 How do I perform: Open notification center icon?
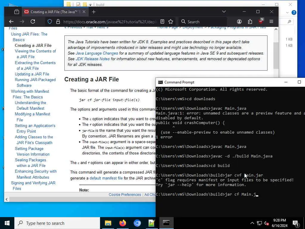click(295, 223)
